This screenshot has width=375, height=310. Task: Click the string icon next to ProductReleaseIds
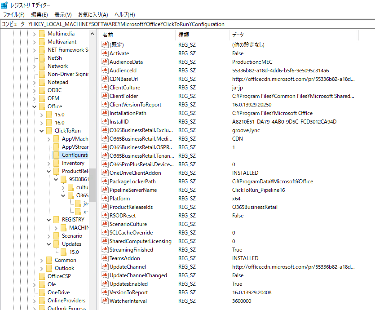(105, 207)
